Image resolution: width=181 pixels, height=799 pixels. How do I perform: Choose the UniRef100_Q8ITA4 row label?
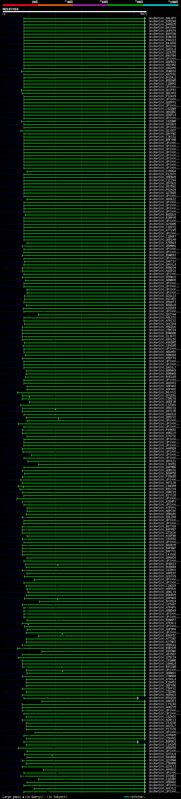point(162,315)
